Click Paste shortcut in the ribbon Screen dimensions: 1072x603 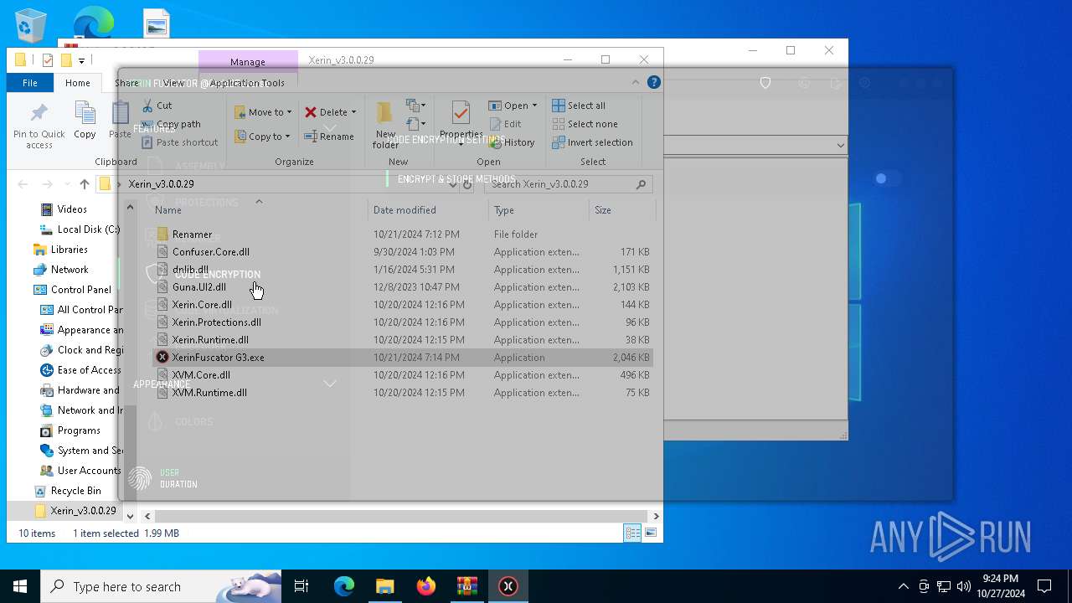point(180,142)
